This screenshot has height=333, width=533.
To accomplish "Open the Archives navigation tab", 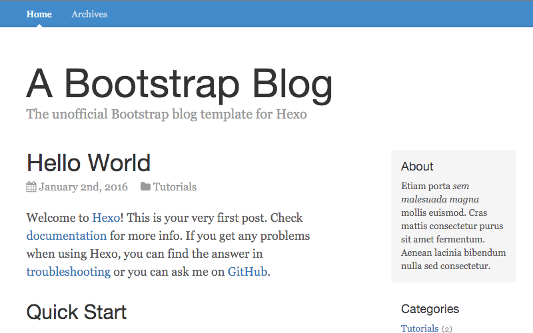I will tap(89, 14).
